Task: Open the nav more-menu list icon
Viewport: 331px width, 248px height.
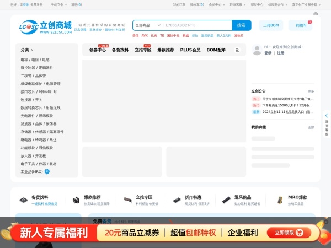Action: pos(237,50)
